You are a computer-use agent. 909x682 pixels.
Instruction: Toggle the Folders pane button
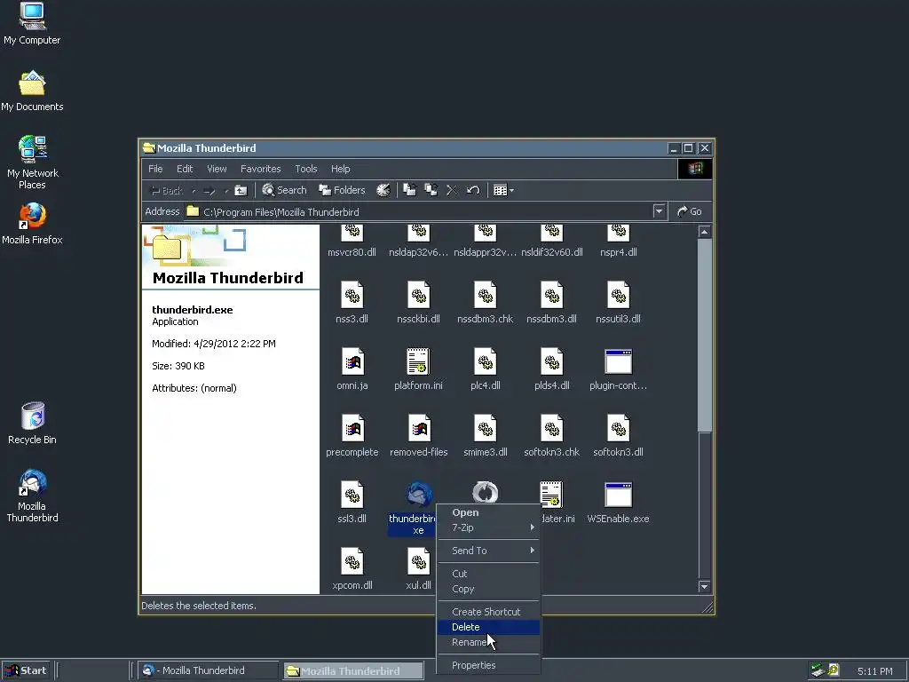[x=342, y=190]
